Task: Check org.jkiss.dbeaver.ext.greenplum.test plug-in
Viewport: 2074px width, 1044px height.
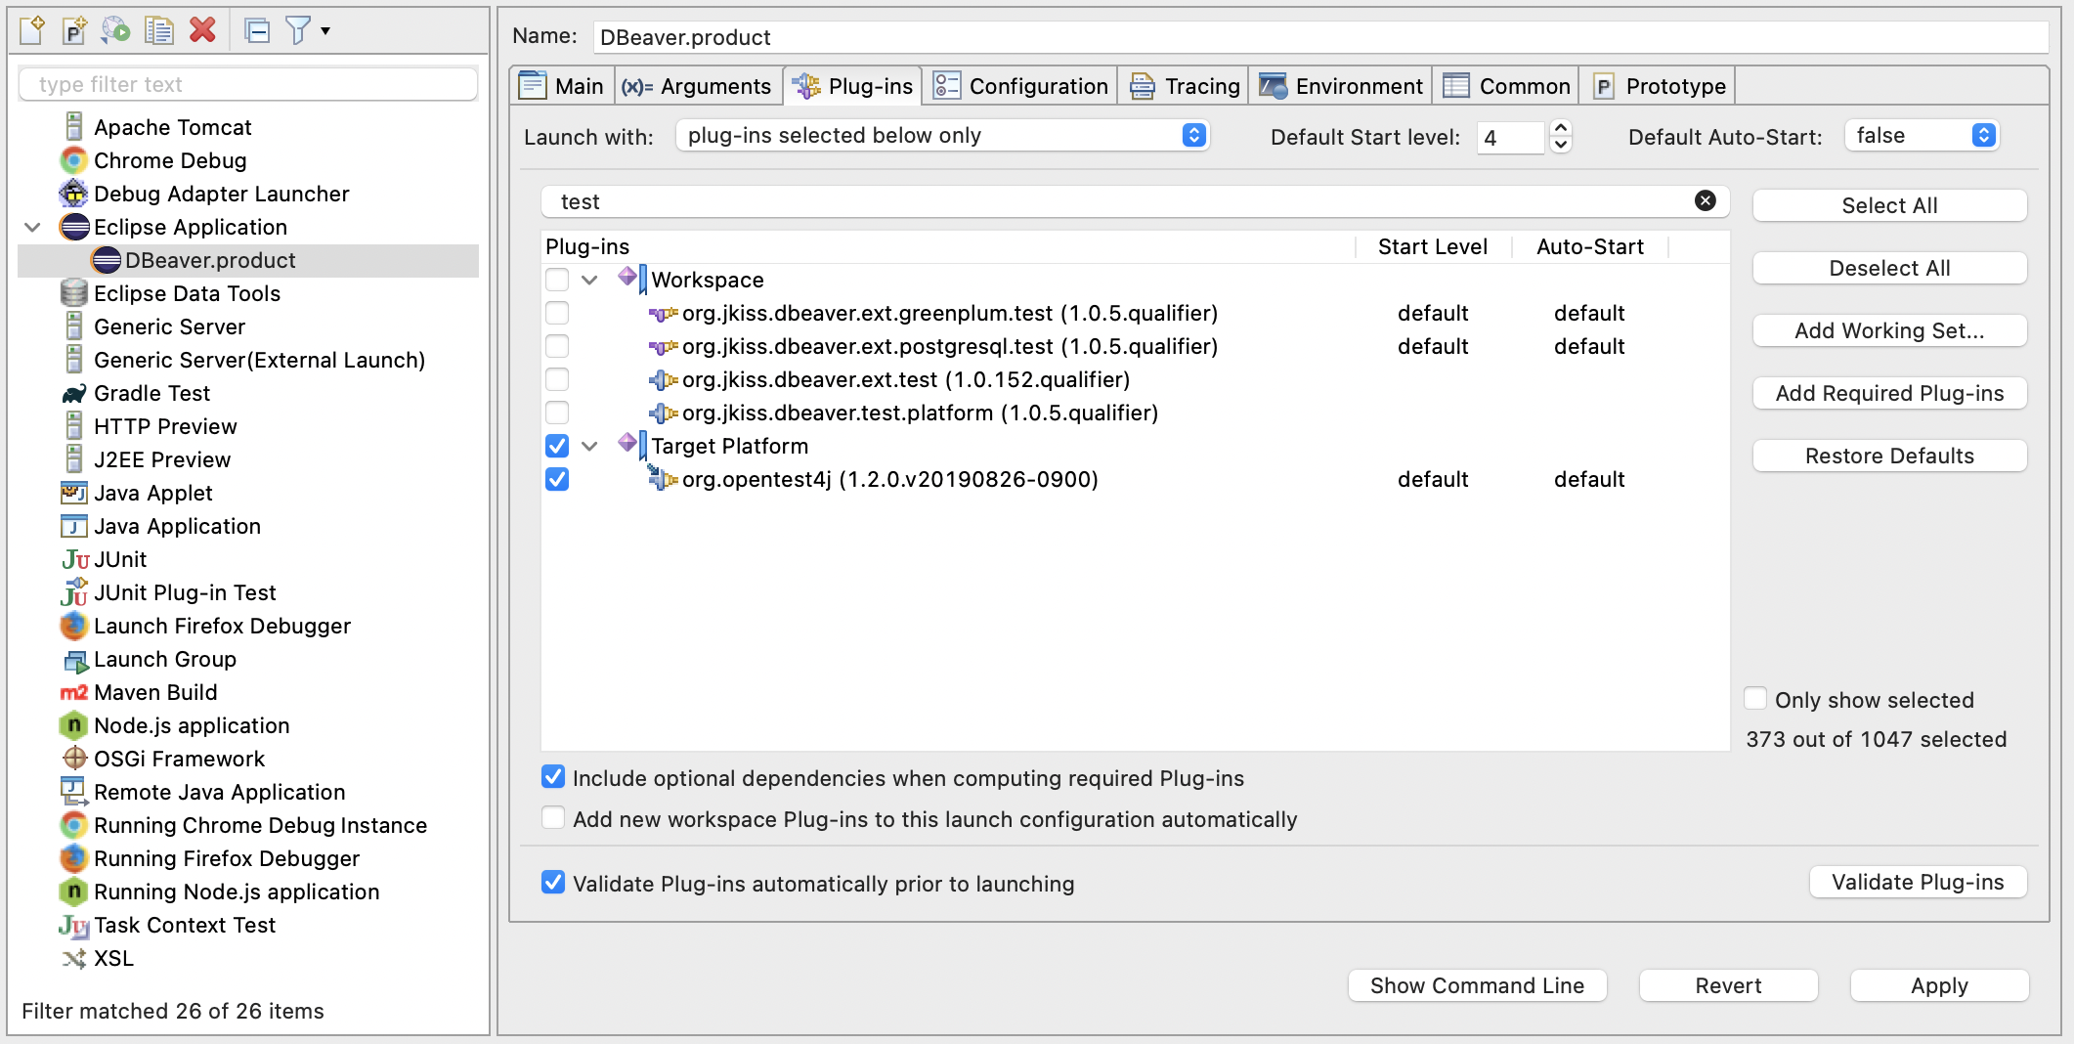Action: [557, 313]
